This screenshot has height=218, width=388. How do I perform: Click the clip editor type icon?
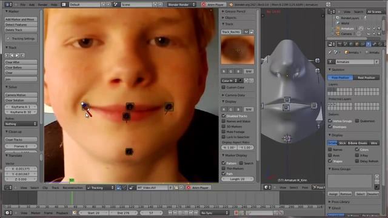tap(8, 188)
